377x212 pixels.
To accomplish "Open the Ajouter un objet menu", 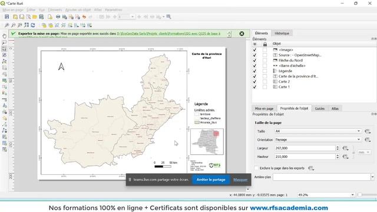I will [78, 10].
